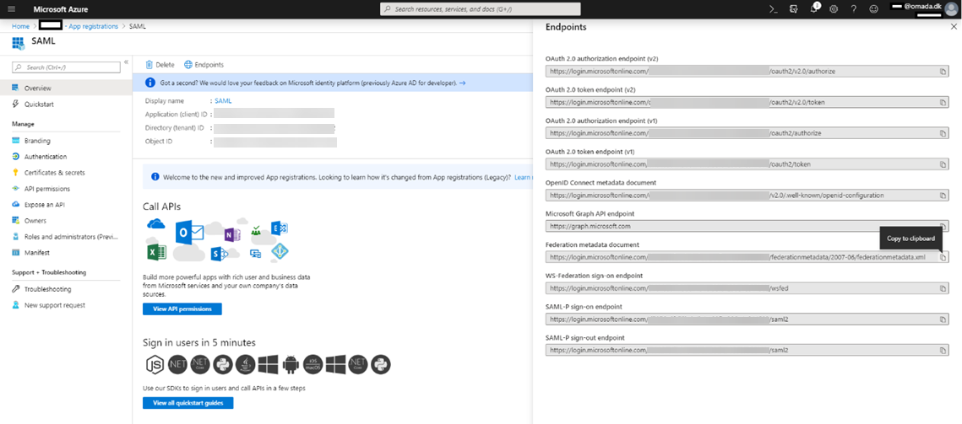Click the Android SDK icon

(291, 364)
